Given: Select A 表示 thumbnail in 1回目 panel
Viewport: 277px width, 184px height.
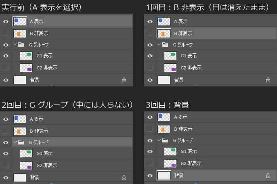Looking at the screenshot, I should 164,21.
